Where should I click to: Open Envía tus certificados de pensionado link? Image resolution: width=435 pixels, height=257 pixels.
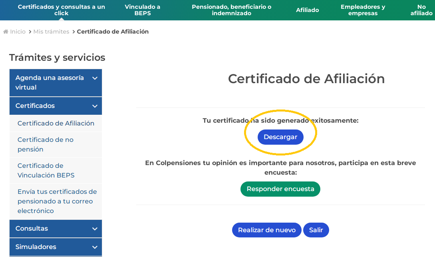tap(57, 201)
